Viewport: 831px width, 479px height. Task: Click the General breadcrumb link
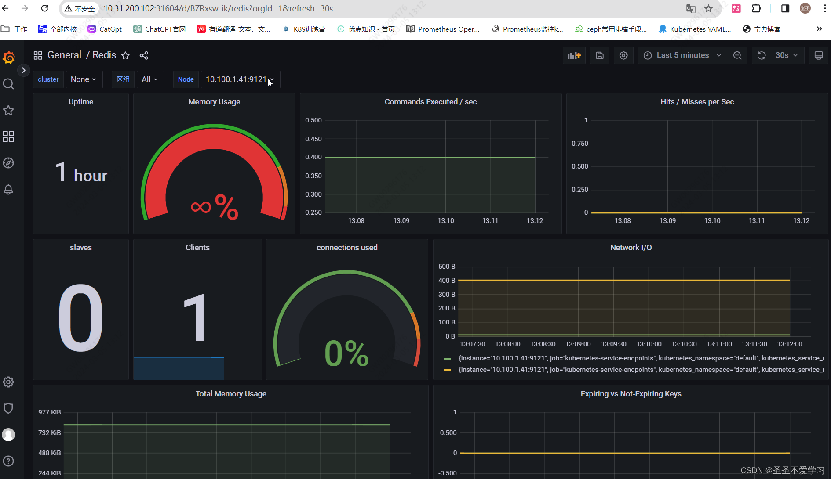[x=64, y=55]
